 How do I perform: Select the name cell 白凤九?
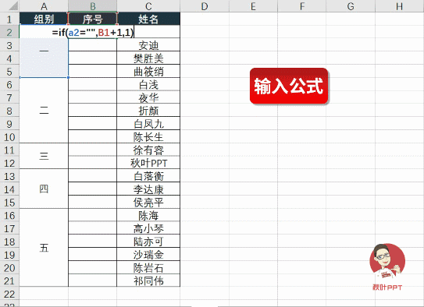(x=148, y=124)
